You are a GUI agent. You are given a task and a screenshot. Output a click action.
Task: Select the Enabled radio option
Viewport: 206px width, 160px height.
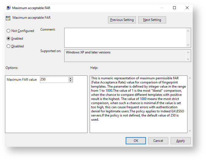pyautogui.click(x=8, y=39)
